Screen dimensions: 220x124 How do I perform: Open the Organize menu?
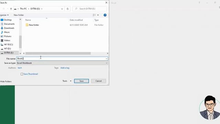tap(4, 15)
